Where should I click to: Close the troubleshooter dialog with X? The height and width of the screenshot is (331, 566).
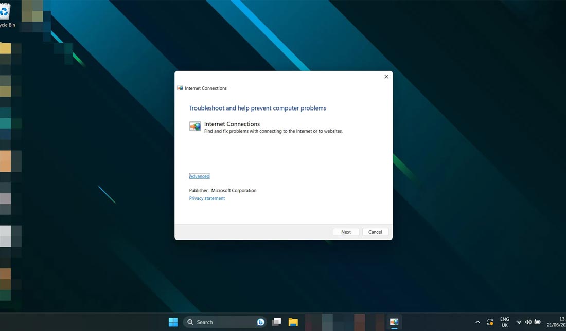coord(386,77)
